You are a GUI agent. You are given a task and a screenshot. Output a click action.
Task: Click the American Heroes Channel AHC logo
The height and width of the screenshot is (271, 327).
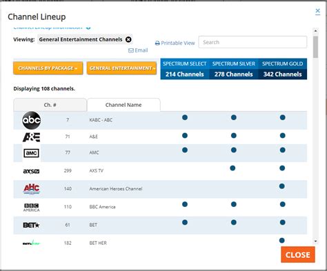click(32, 189)
